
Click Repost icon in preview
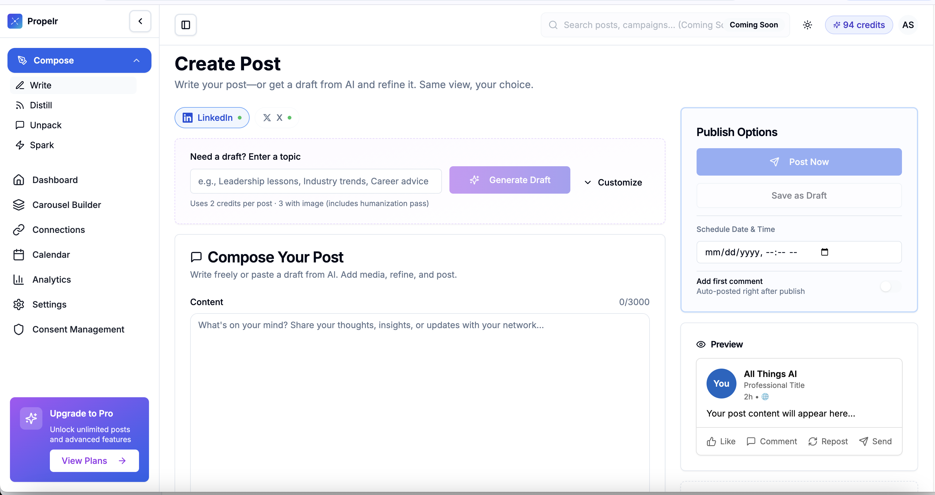pyautogui.click(x=813, y=441)
